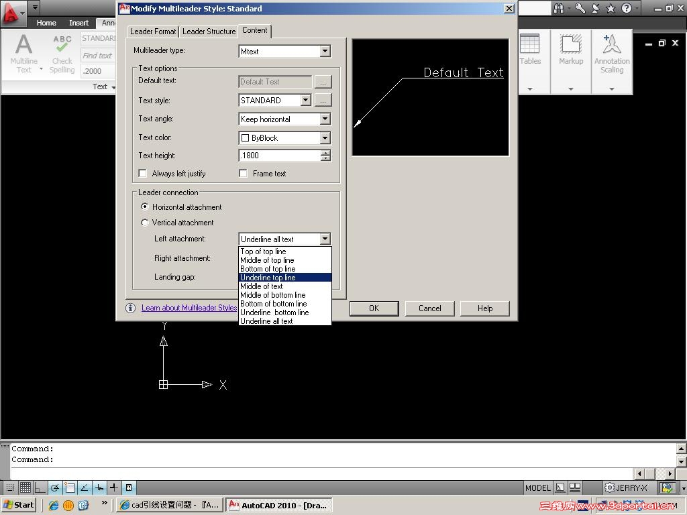Viewport: 687px width, 515px height.
Task: Click the Start button on taskbar
Action: [19, 505]
